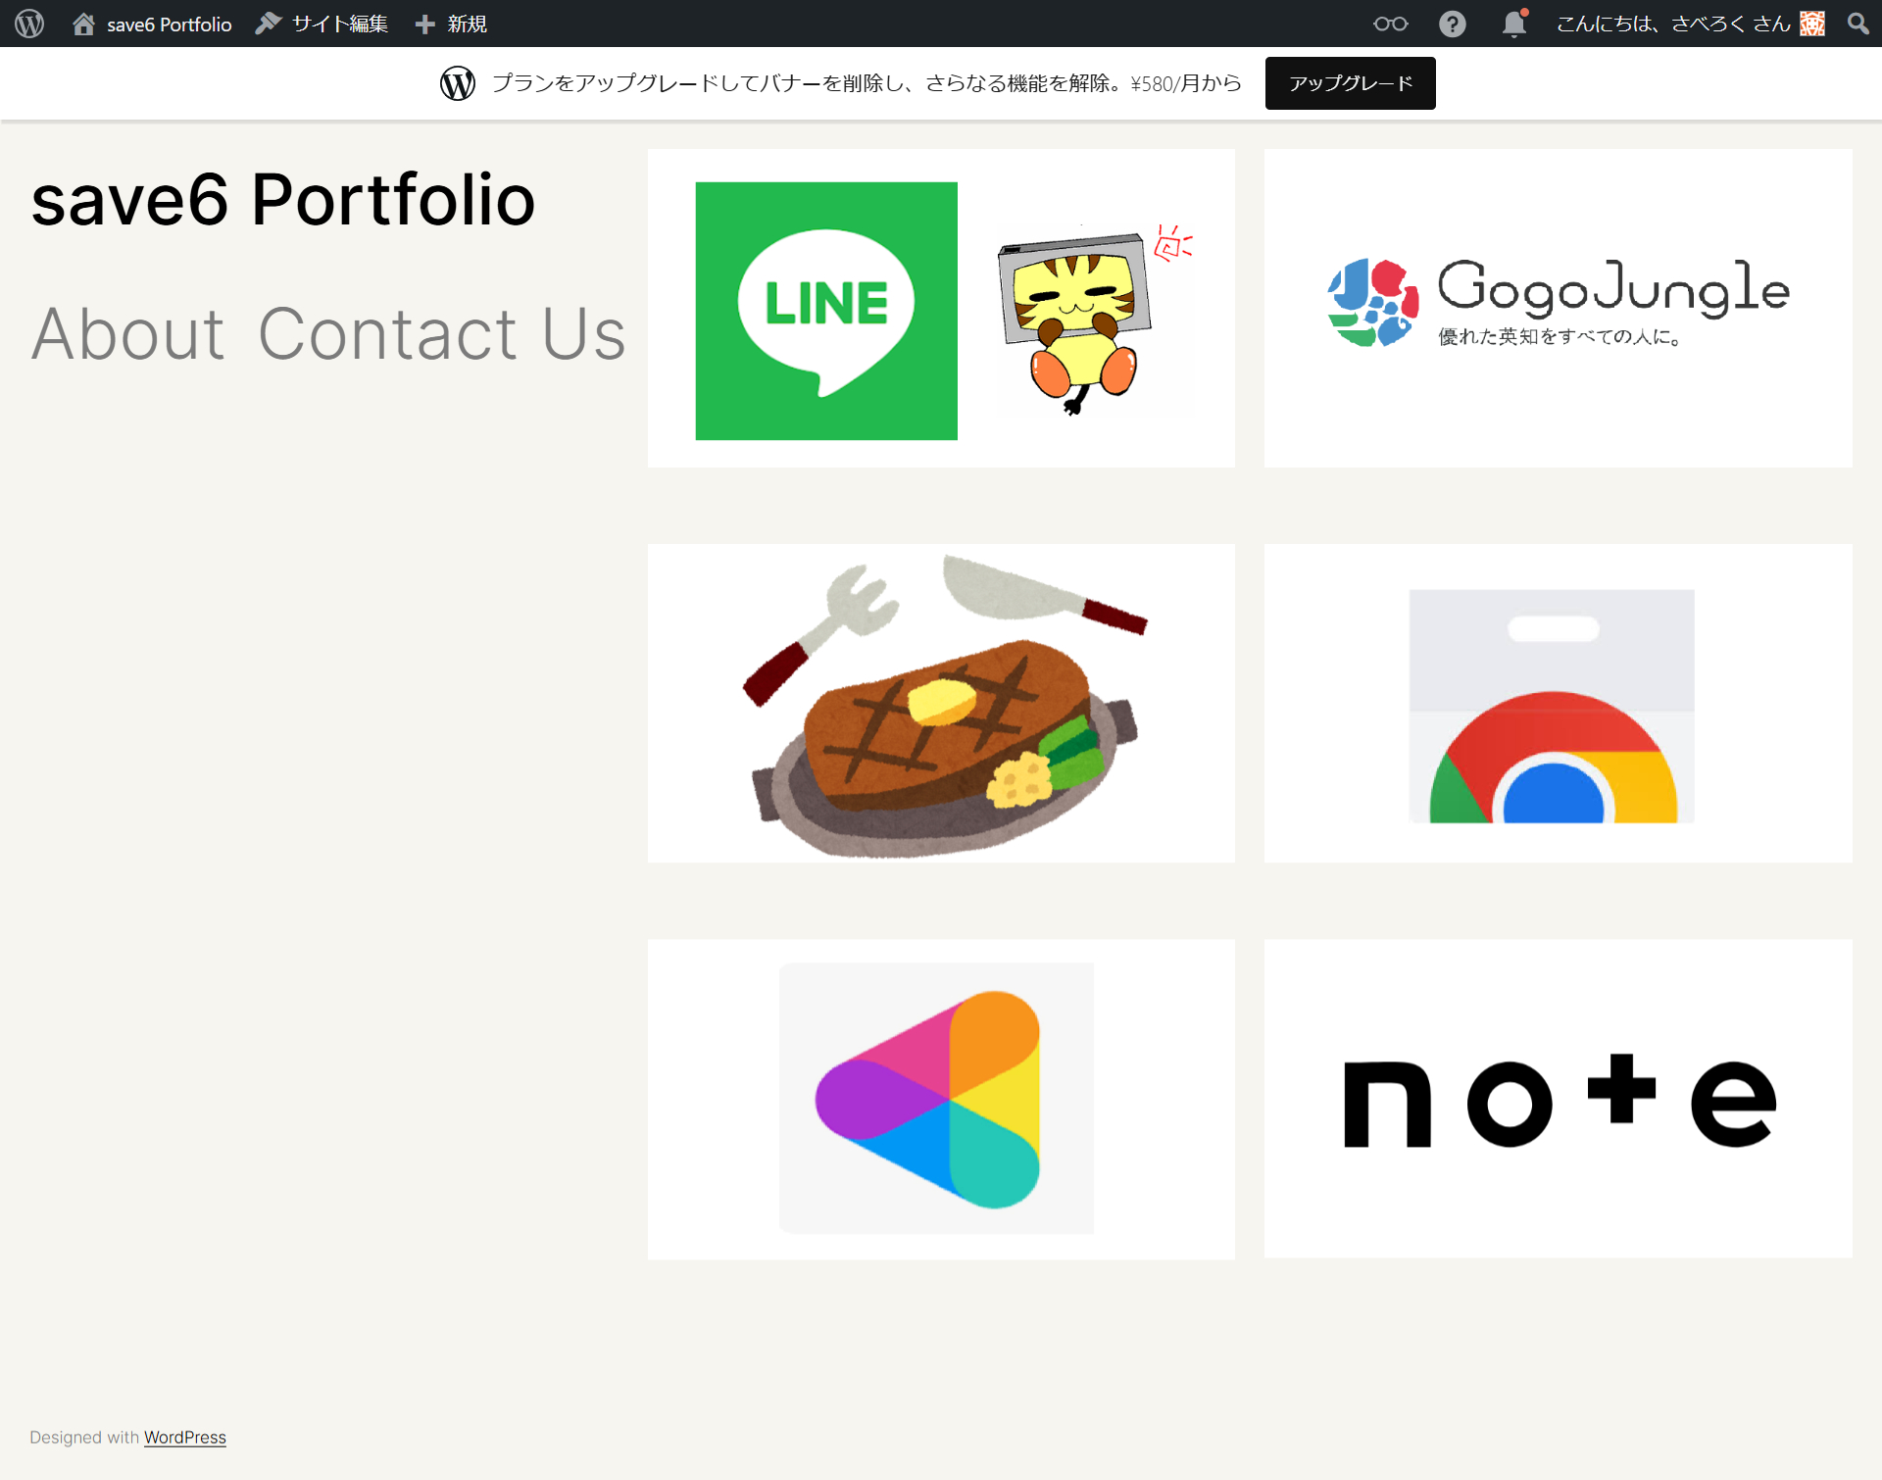Click the アップグレード button
The image size is (1882, 1480).
[1350, 83]
